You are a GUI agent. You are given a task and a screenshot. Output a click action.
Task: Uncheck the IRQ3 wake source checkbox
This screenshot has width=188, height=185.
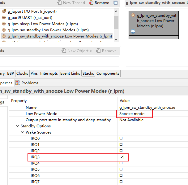point(122,157)
